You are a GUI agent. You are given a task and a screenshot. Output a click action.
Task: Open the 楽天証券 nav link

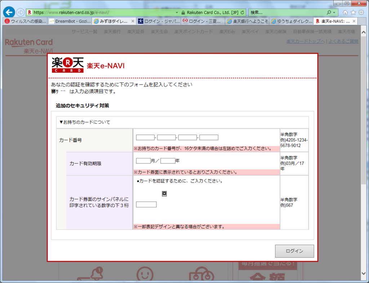click(135, 31)
